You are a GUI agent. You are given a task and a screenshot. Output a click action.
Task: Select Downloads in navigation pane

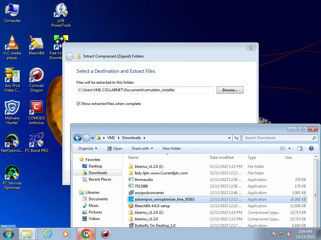(97, 172)
